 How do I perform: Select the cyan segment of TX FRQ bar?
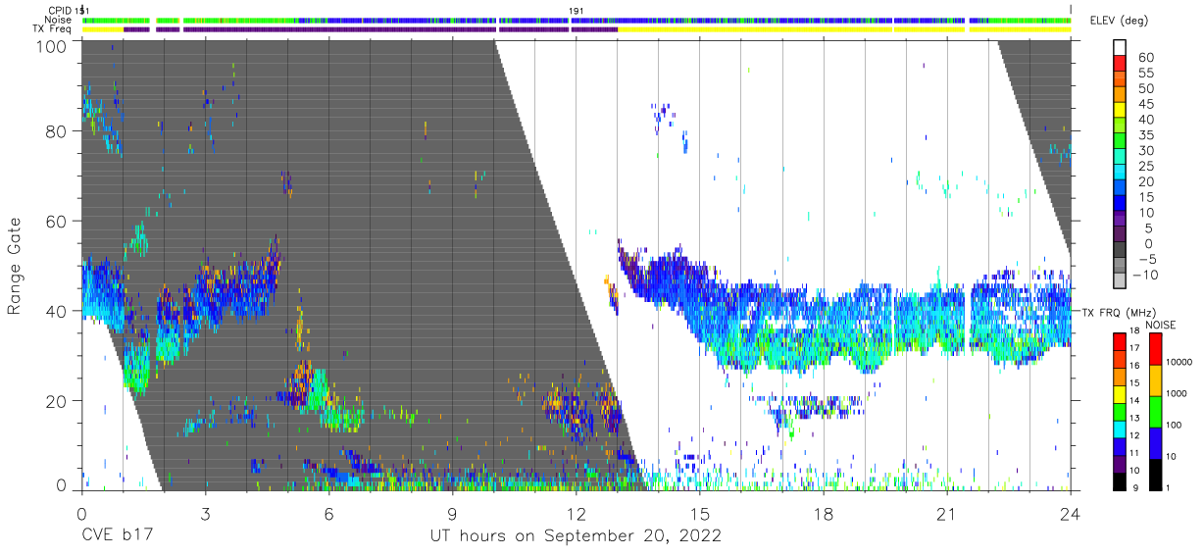(1120, 430)
